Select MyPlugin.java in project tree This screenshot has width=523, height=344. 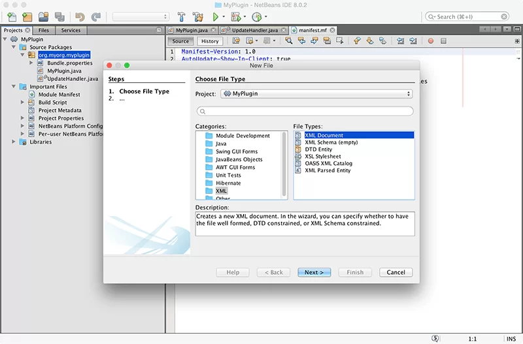[64, 71]
